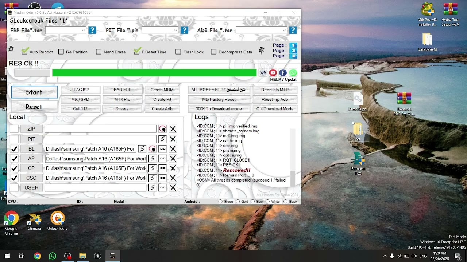Viewport: 467px width, 262px height.
Task: Click the BAR FRP button
Action: tap(122, 90)
